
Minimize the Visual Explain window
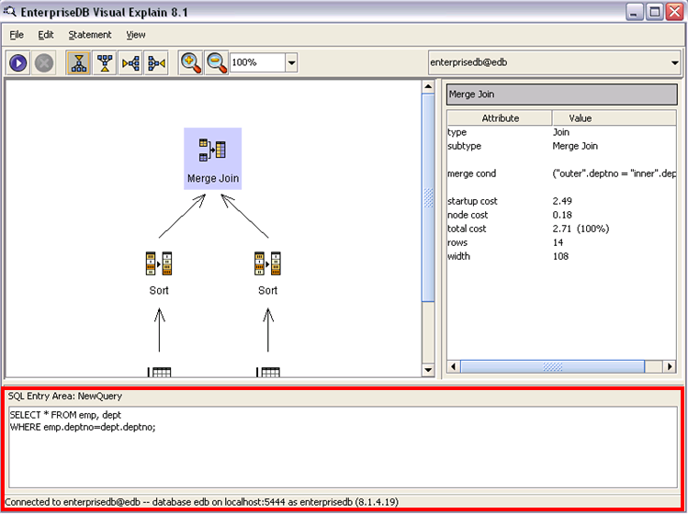(x=634, y=11)
